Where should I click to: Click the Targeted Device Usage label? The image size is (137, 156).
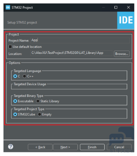click(30, 84)
